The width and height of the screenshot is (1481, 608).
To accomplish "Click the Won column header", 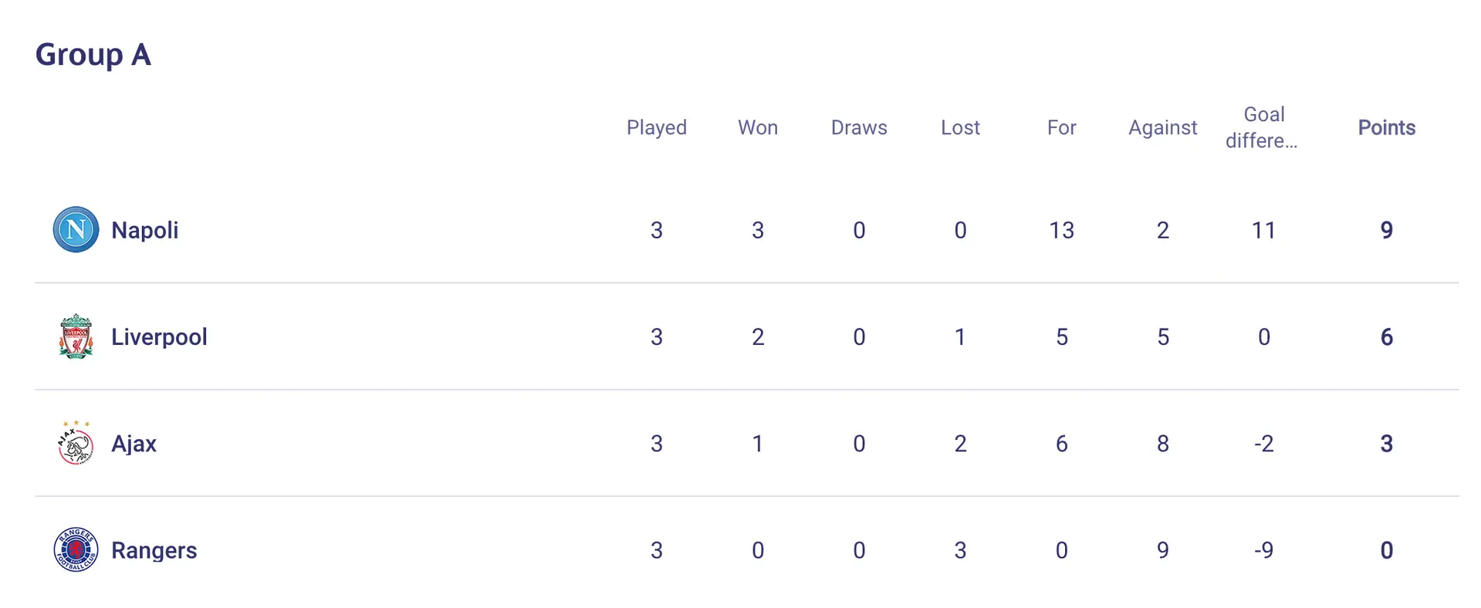I will click(x=757, y=127).
